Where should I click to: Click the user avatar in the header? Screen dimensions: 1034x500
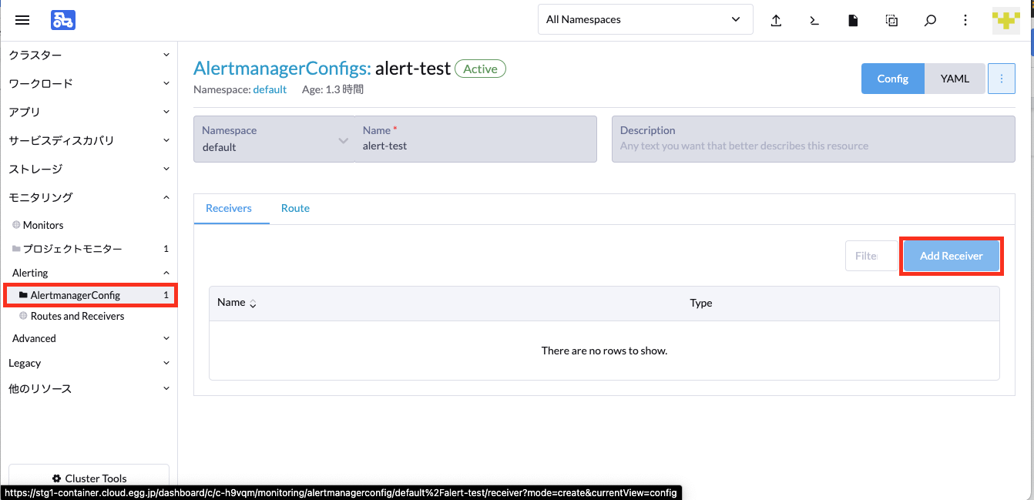(x=1006, y=20)
